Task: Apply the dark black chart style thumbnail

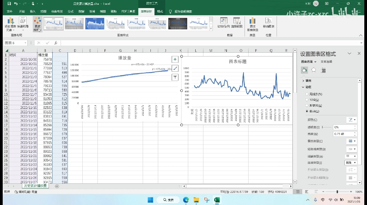Action: coord(178,23)
